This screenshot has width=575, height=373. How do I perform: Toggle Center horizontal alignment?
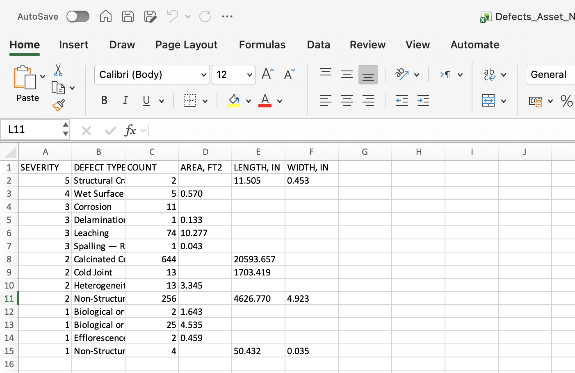pyautogui.click(x=347, y=100)
